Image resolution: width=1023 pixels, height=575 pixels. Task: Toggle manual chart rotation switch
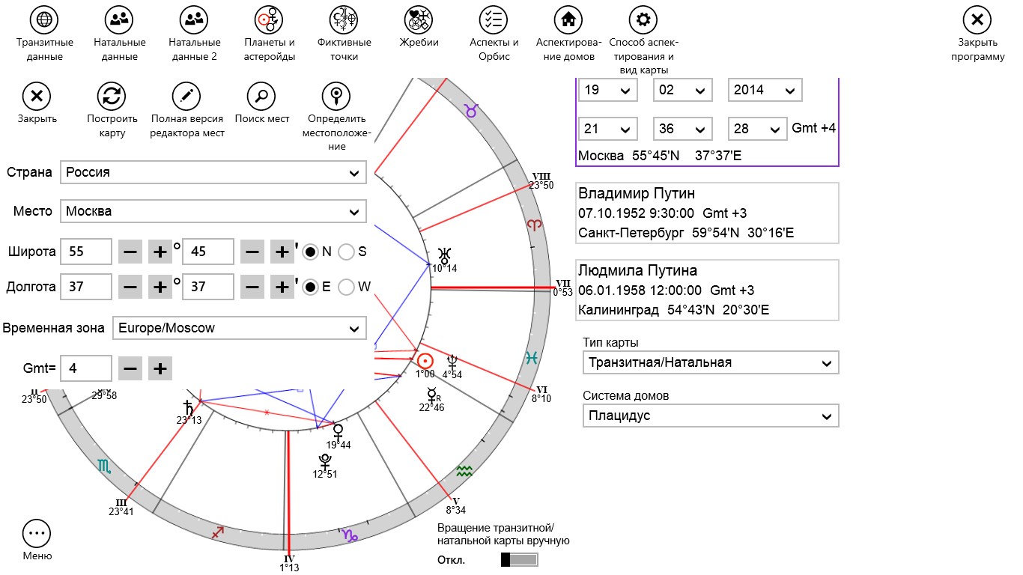pyautogui.click(x=520, y=560)
